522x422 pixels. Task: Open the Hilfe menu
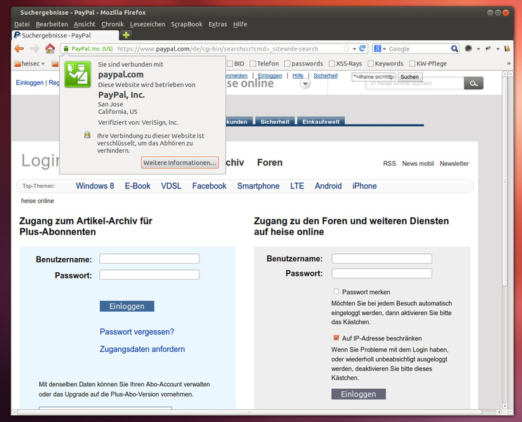(x=240, y=24)
